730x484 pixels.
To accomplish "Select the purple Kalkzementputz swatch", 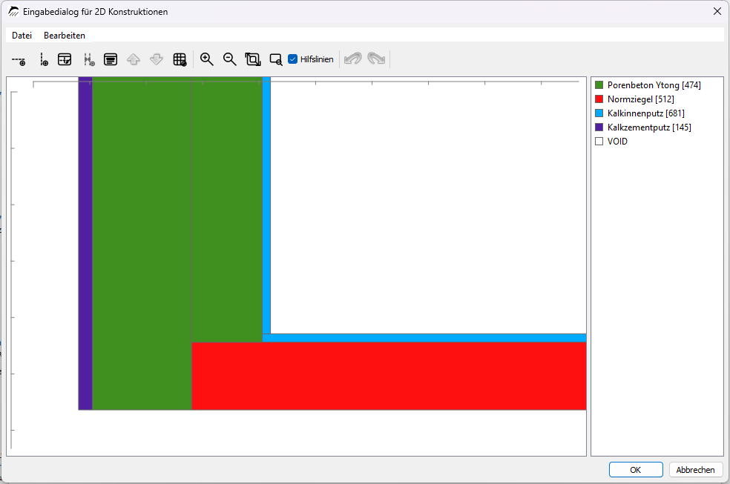I will pyautogui.click(x=599, y=127).
